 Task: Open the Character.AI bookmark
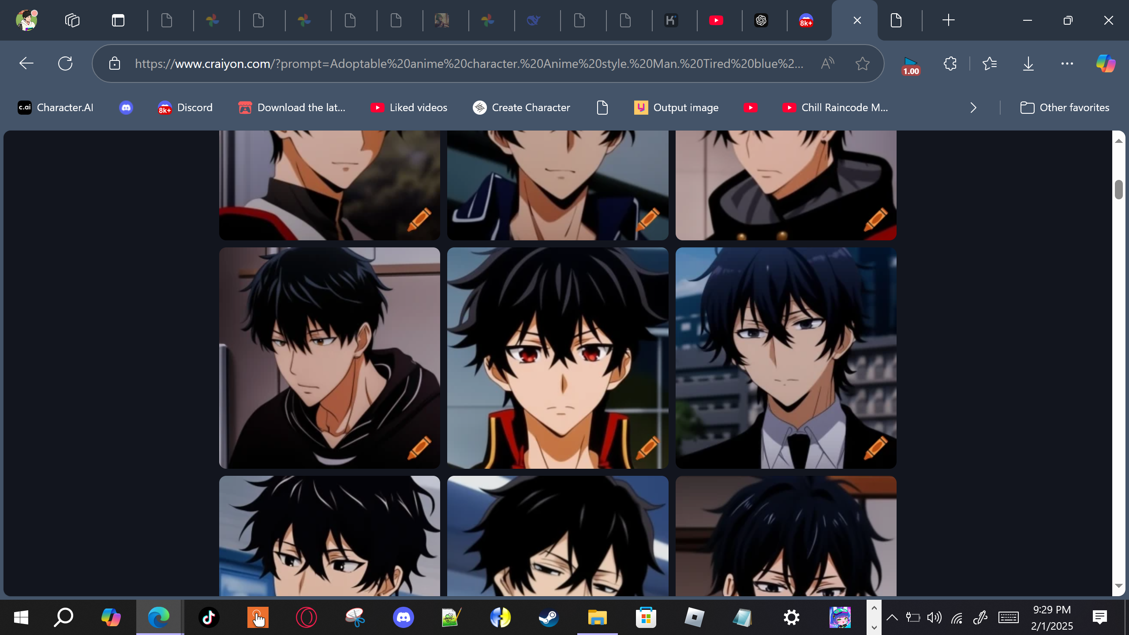click(56, 108)
